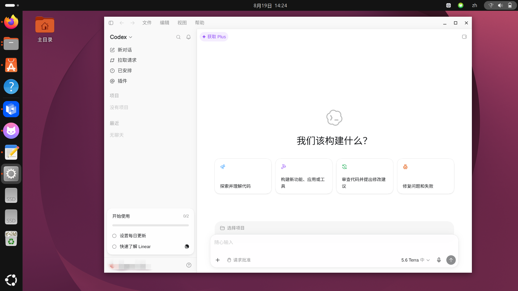Image resolution: width=518 pixels, height=291 pixels.
Task: Click the right panel toggle icon
Action: (x=464, y=37)
